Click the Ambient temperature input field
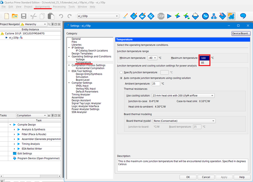253x182 pixels. click(x=156, y=84)
